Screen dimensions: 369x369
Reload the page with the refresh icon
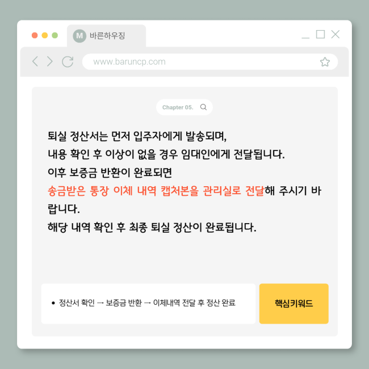click(x=68, y=62)
